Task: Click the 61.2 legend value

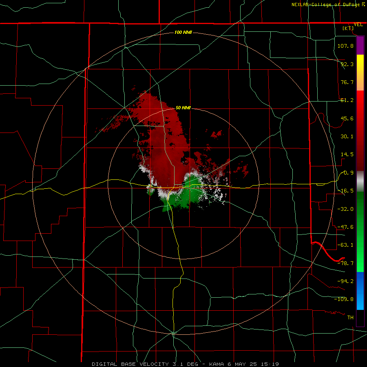Action: [347, 100]
